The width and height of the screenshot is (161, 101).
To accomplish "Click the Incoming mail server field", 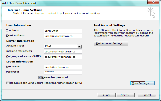I will point(63,52).
